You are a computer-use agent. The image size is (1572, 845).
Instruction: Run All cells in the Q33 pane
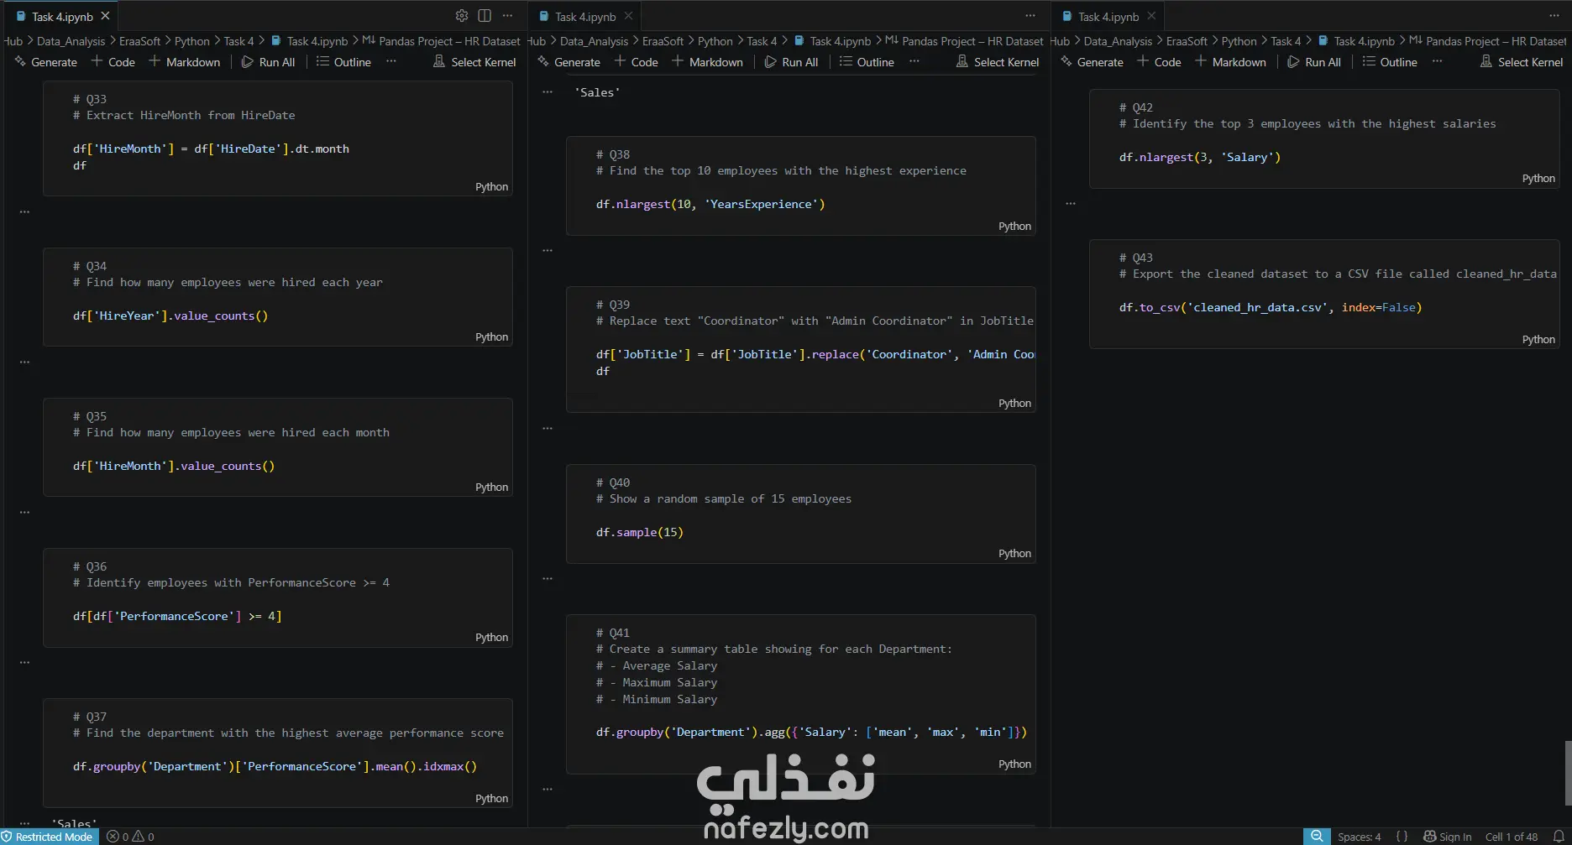pos(268,62)
